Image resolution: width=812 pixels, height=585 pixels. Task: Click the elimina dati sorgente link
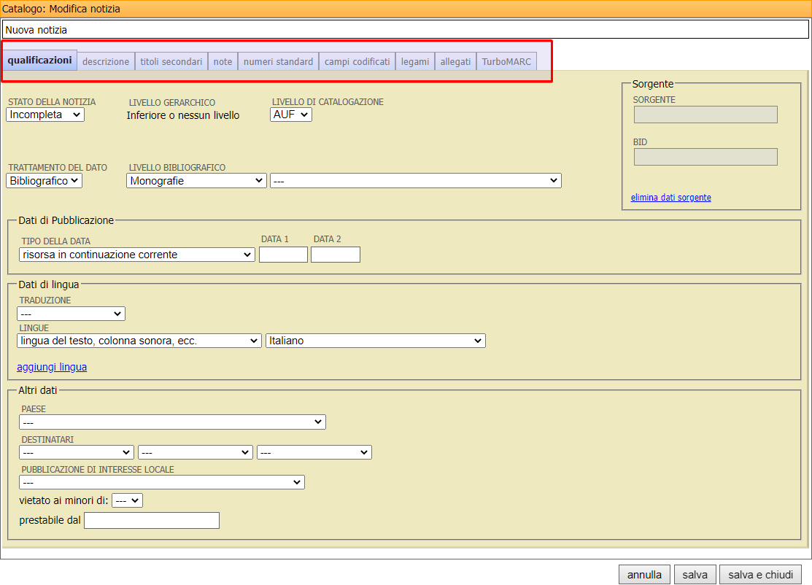coord(670,198)
